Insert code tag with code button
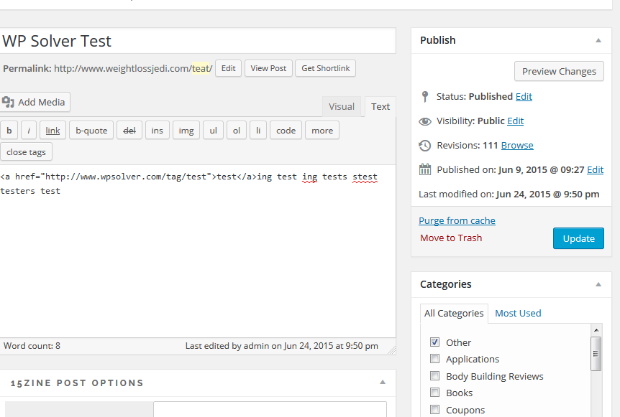620x417 pixels. (286, 130)
